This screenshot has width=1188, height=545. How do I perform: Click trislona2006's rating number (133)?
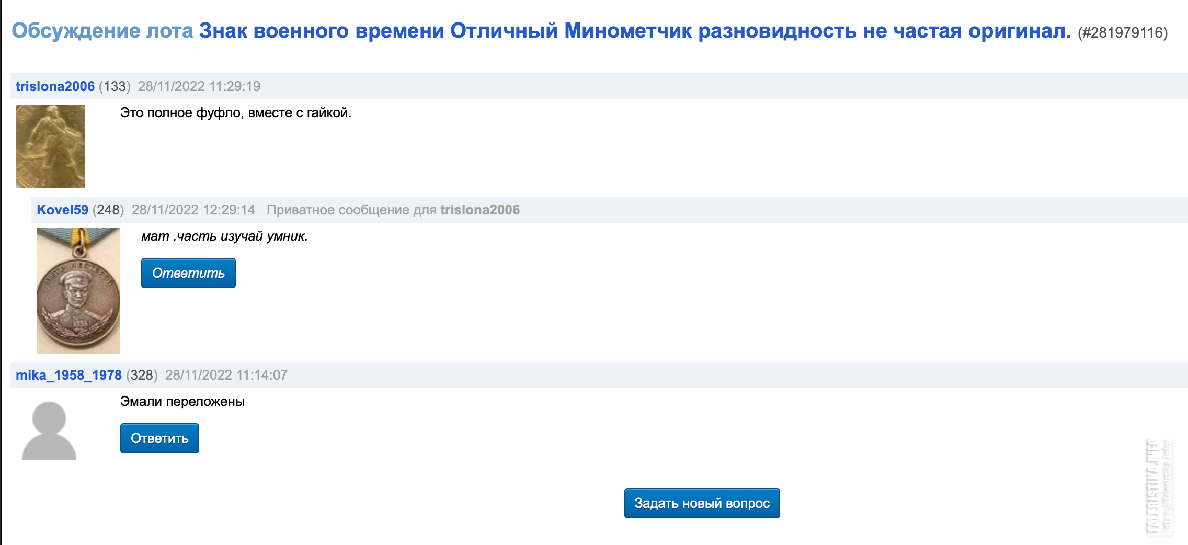[x=115, y=86]
